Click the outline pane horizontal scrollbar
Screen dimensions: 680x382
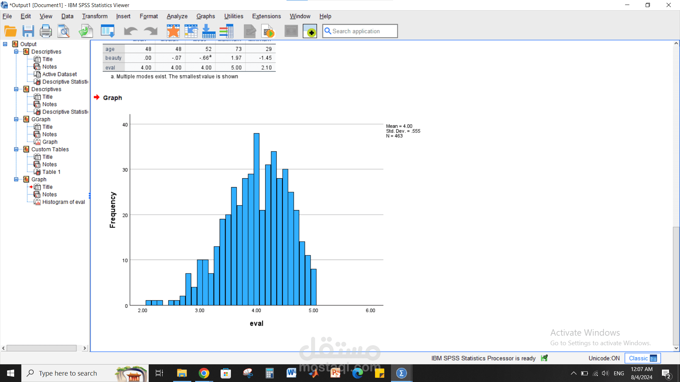click(42, 348)
